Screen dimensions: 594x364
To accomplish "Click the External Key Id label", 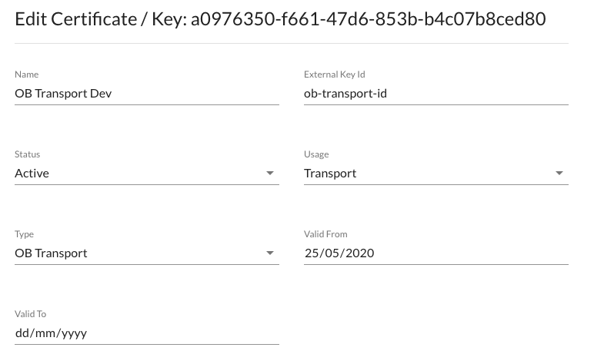I will 335,74.
